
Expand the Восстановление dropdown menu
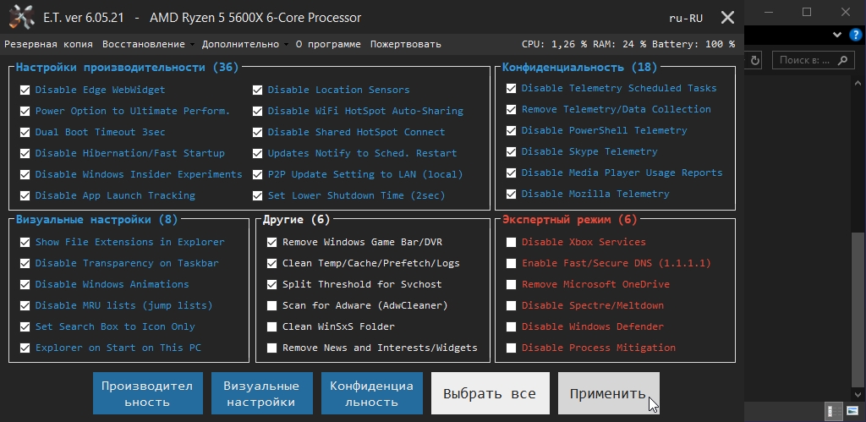point(147,44)
